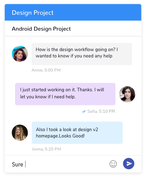Click the Annie, 5:00 PM timestamp
The height and width of the screenshot is (178, 146).
tap(46, 70)
